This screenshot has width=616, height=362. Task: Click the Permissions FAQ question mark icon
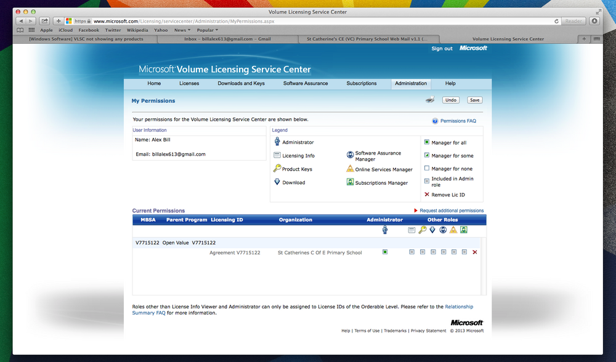[x=435, y=121]
